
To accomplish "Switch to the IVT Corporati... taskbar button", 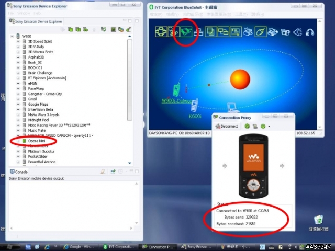I will [119, 247].
